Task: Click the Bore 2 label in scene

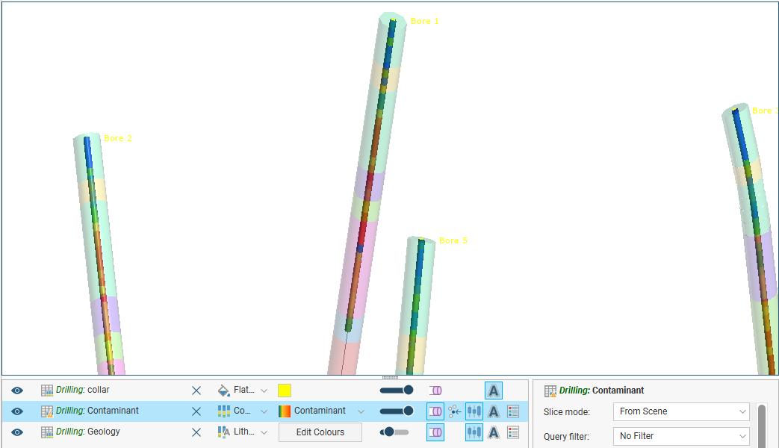Action: click(118, 138)
